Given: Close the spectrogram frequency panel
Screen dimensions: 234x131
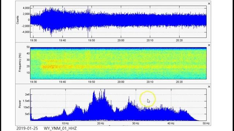Looking at the screenshot, I should (x=209, y=45).
